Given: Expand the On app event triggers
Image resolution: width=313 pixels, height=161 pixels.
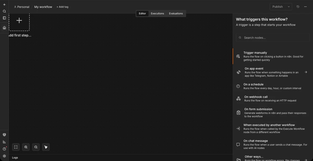Looking at the screenshot, I should 273,72.
